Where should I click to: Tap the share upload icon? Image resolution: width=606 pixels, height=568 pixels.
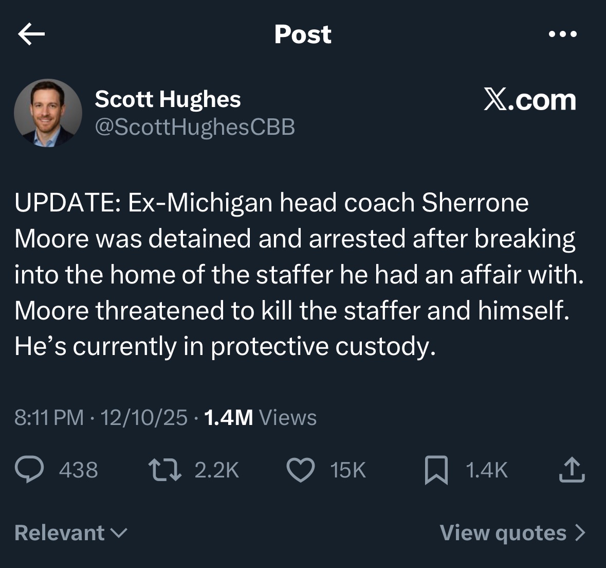[x=572, y=470]
